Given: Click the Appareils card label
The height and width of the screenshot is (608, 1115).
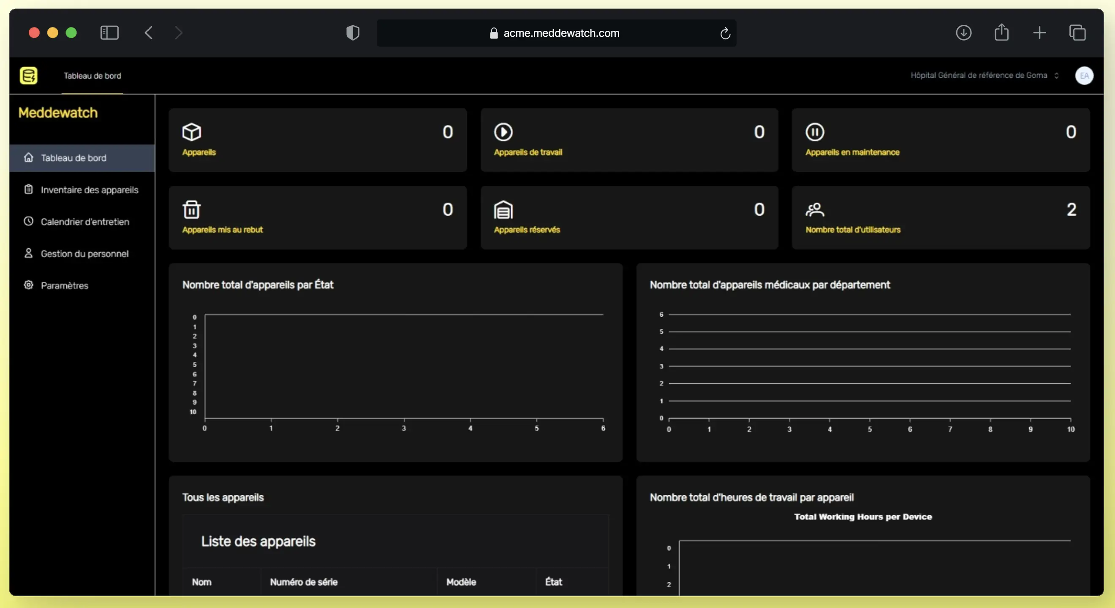Looking at the screenshot, I should pos(199,152).
